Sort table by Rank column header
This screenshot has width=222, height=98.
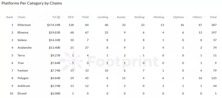click(x=10, y=17)
